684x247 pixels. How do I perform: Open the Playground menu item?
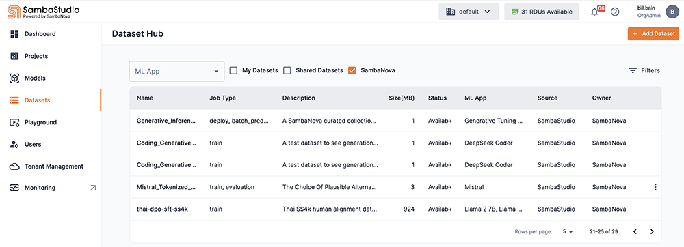coord(40,123)
